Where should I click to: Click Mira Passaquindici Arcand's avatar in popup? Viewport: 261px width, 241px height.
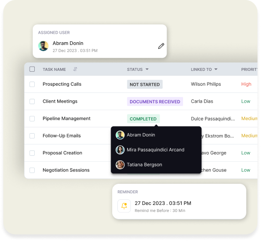[x=120, y=150]
